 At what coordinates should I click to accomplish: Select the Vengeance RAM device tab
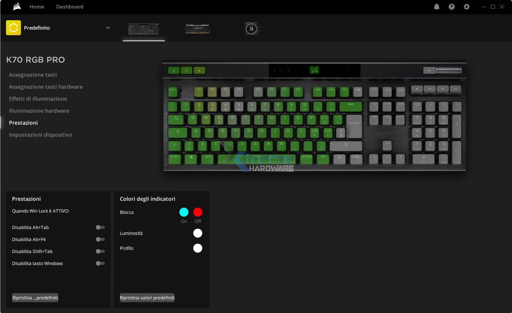(x=197, y=29)
